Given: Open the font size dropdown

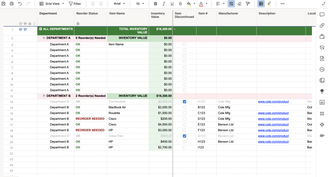Looking at the screenshot, I should [x=140, y=4].
